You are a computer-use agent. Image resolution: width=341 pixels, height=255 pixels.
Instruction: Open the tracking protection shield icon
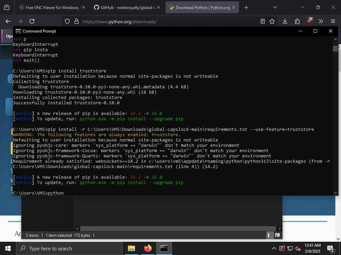point(67,22)
